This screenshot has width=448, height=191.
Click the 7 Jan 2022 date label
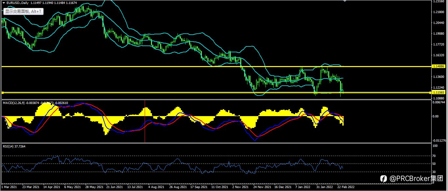pyautogui.click(x=303, y=187)
